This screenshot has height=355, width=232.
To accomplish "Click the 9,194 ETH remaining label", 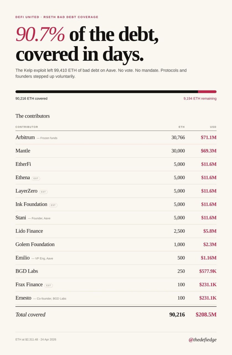I will point(200,98).
